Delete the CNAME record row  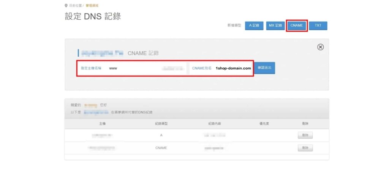point(305,148)
